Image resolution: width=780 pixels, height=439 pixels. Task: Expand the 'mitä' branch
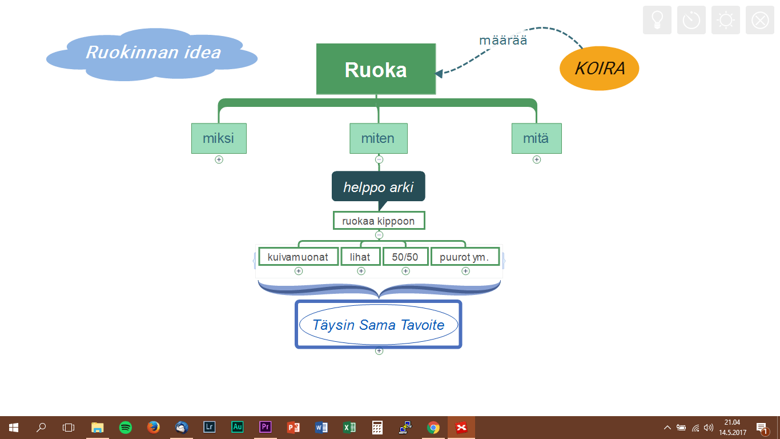(536, 159)
